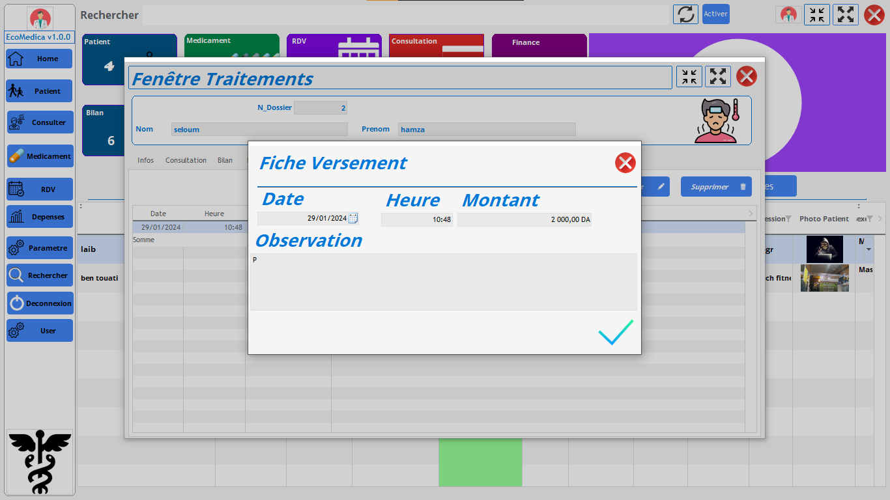Go to RDV in sidebar

40,189
